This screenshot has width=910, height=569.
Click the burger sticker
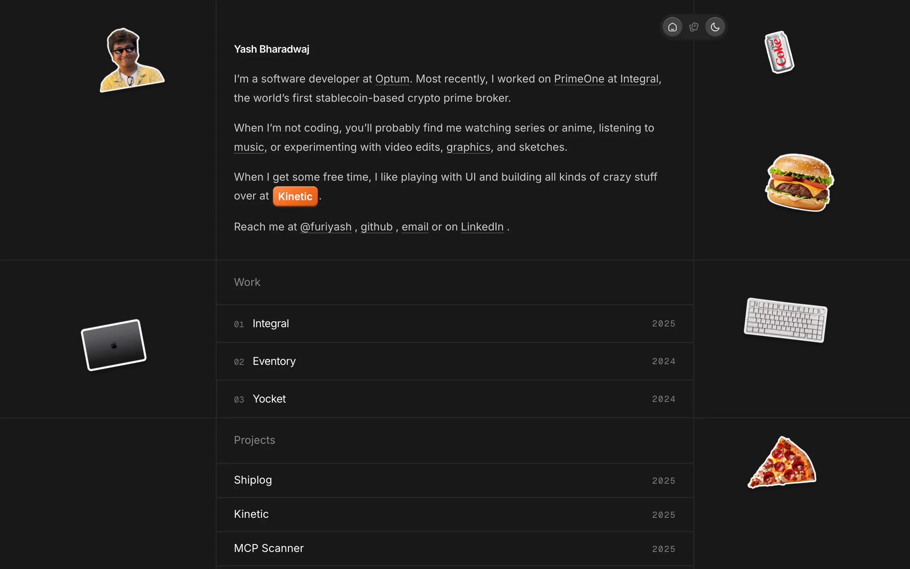[x=799, y=182]
